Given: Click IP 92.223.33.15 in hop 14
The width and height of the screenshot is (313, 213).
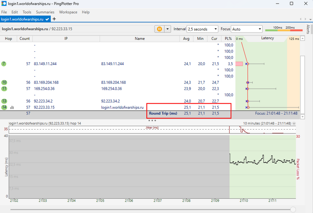Looking at the screenshot, I should pyautogui.click(x=44, y=107).
